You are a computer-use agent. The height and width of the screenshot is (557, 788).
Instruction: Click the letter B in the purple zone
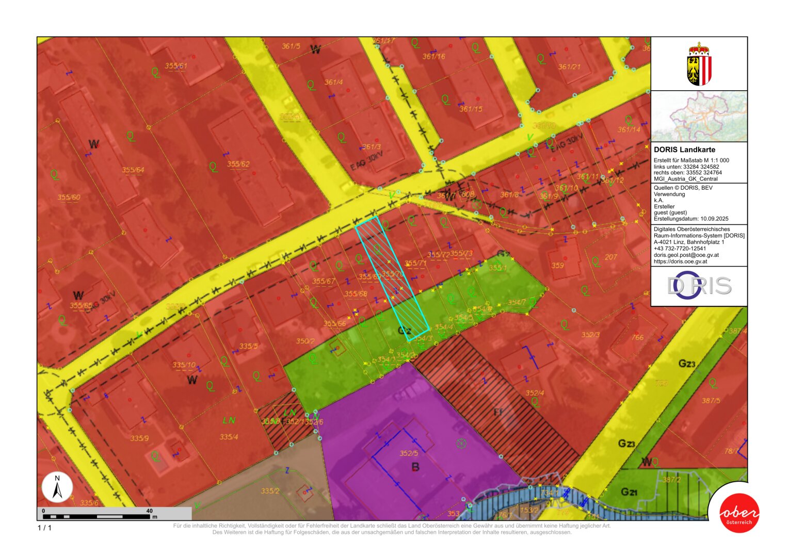point(415,467)
